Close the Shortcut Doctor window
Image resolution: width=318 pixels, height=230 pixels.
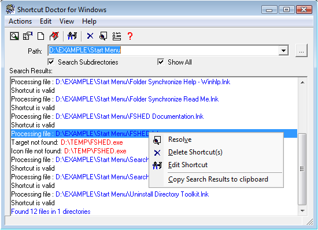coord(304,9)
